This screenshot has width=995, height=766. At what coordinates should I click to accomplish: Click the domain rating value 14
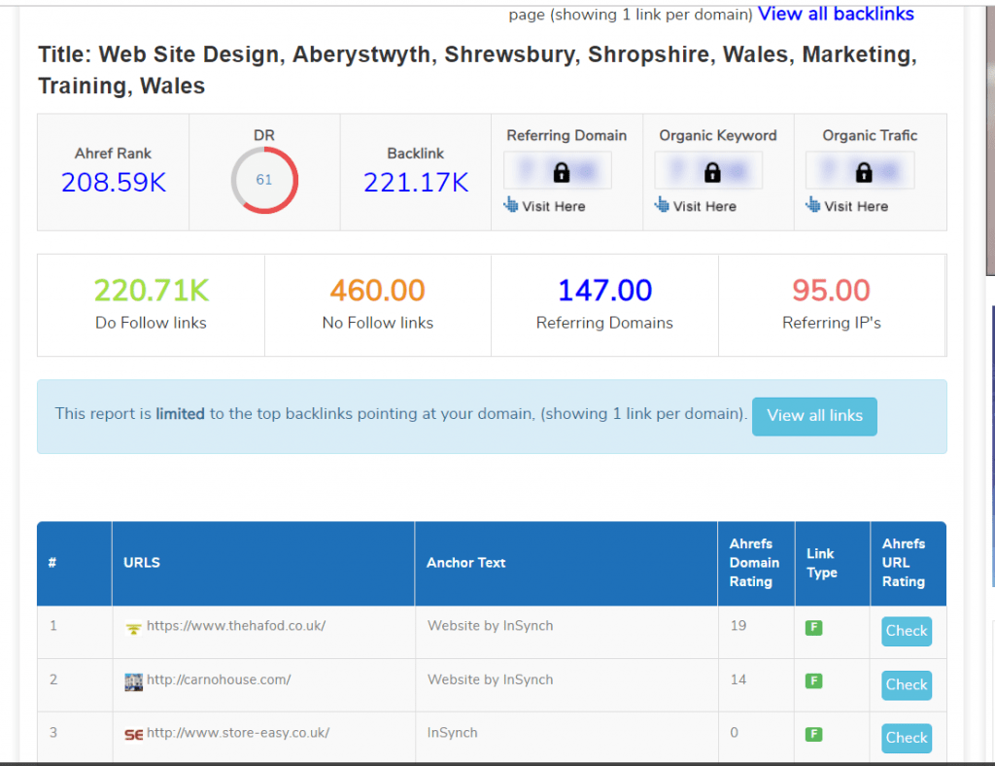[x=738, y=679]
